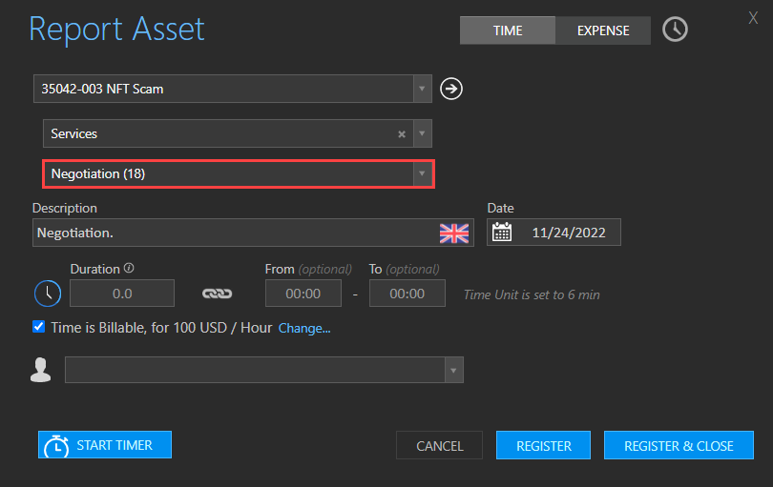Open the time history clock icon
The width and height of the screenshot is (773, 487).
pos(675,30)
